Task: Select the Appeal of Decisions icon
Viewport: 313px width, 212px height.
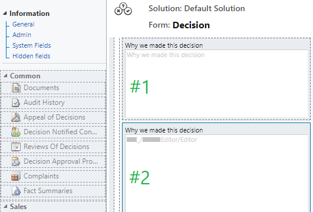Action: tap(16, 117)
